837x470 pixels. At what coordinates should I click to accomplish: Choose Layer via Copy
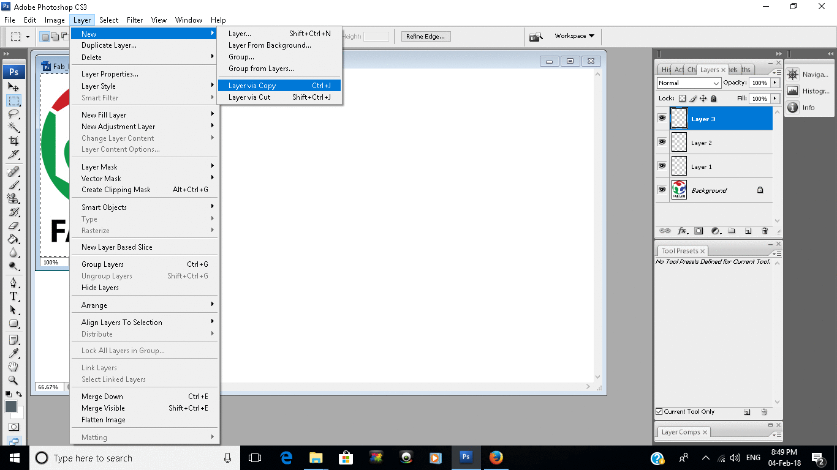click(279, 86)
